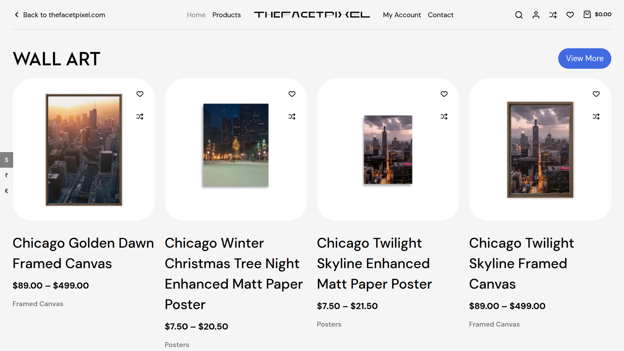This screenshot has height=351, width=624.
Task: Open the search icon in header
Action: 519,15
